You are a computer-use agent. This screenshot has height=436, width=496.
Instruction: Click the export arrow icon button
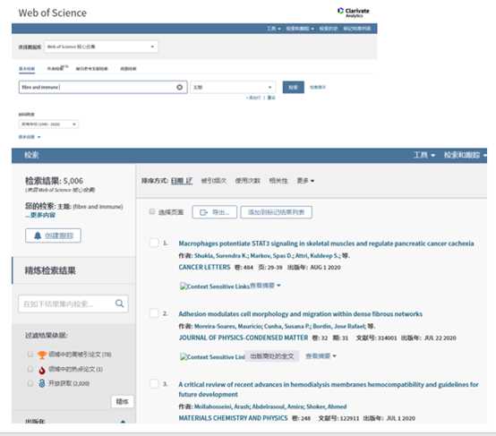point(203,212)
